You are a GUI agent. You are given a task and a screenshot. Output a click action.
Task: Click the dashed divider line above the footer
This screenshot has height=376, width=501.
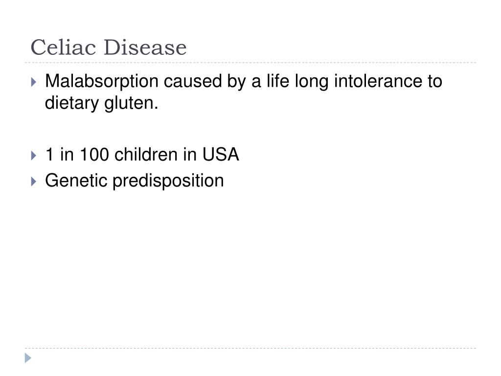point(250,348)
